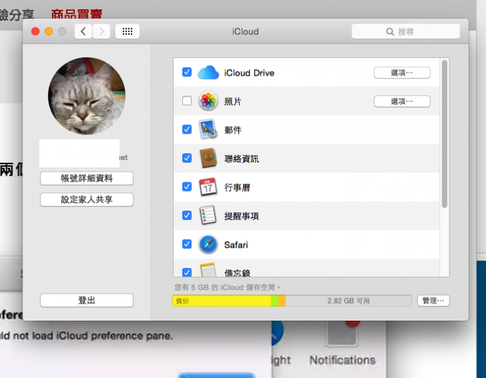Image resolution: width=486 pixels, height=378 pixels.
Task: Click the Reminders list icon
Action: point(208,215)
